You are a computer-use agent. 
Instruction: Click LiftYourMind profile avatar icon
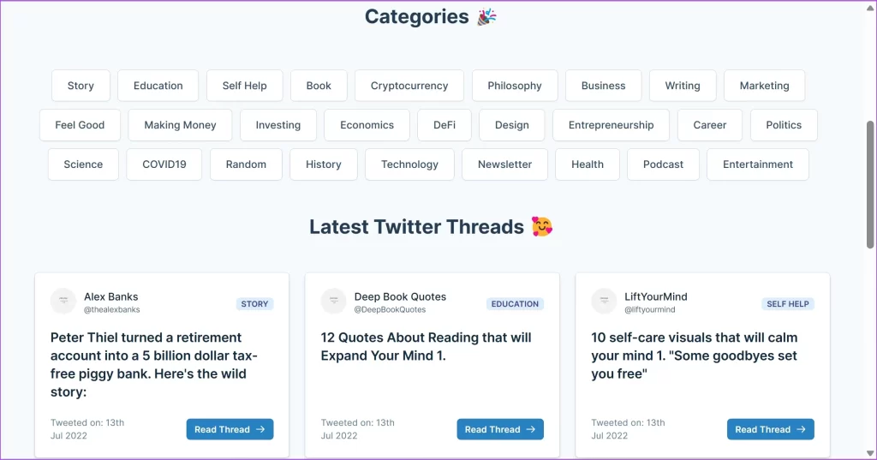605,301
